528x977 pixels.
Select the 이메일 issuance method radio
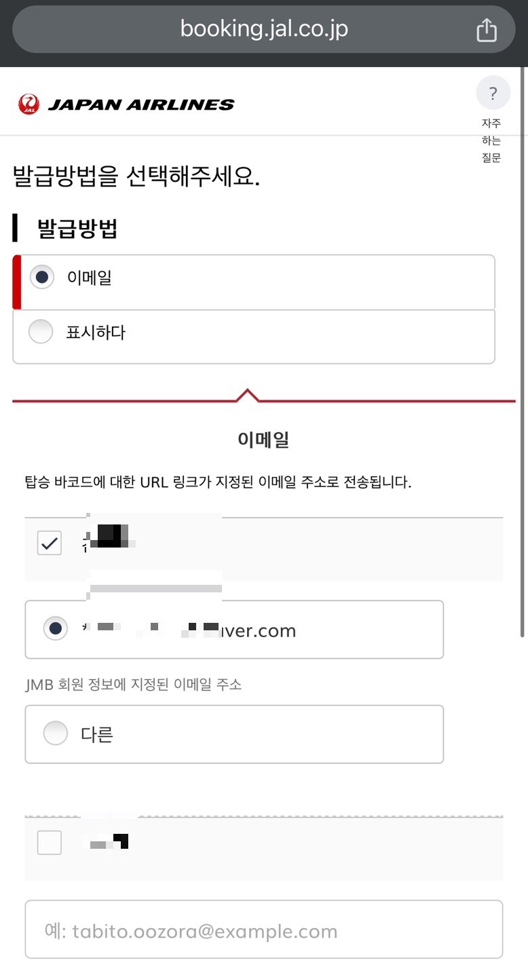(x=42, y=277)
